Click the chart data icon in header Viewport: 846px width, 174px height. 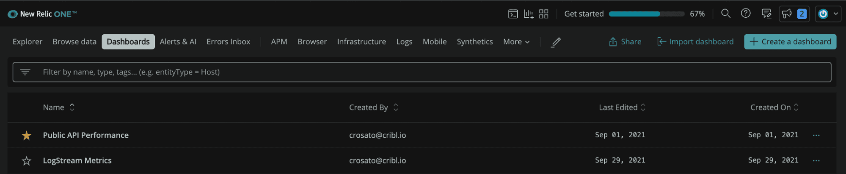click(528, 14)
